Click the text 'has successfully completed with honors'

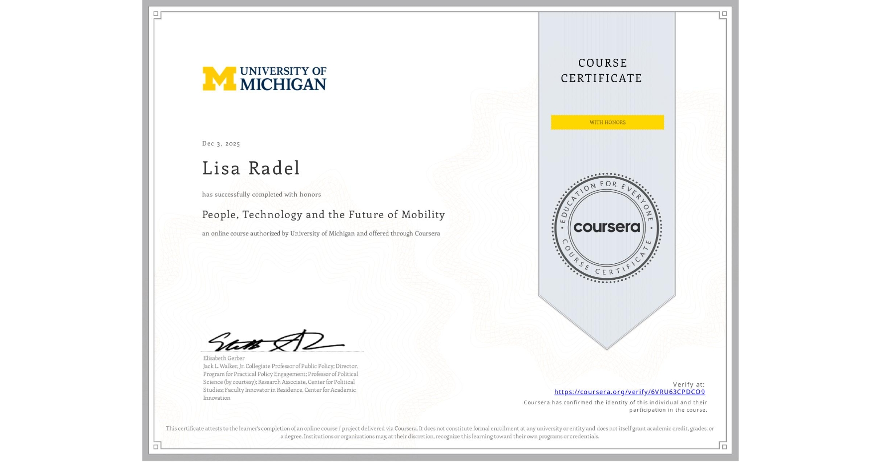[x=261, y=194]
